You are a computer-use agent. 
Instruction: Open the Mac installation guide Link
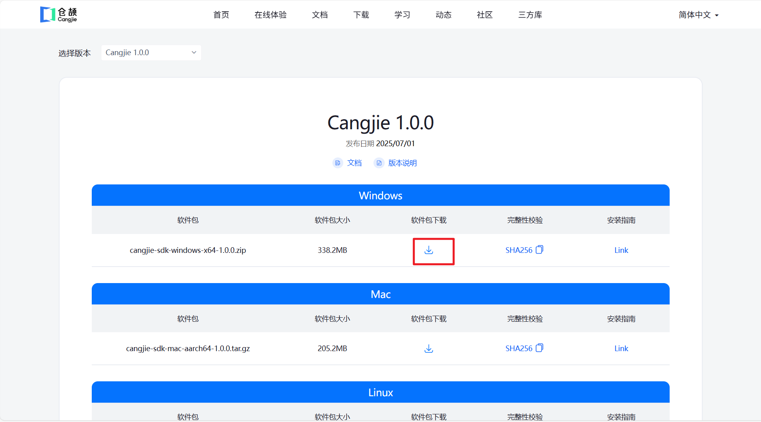621,348
